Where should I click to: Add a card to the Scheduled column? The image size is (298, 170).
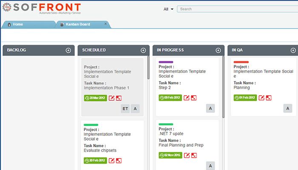tap(143, 50)
